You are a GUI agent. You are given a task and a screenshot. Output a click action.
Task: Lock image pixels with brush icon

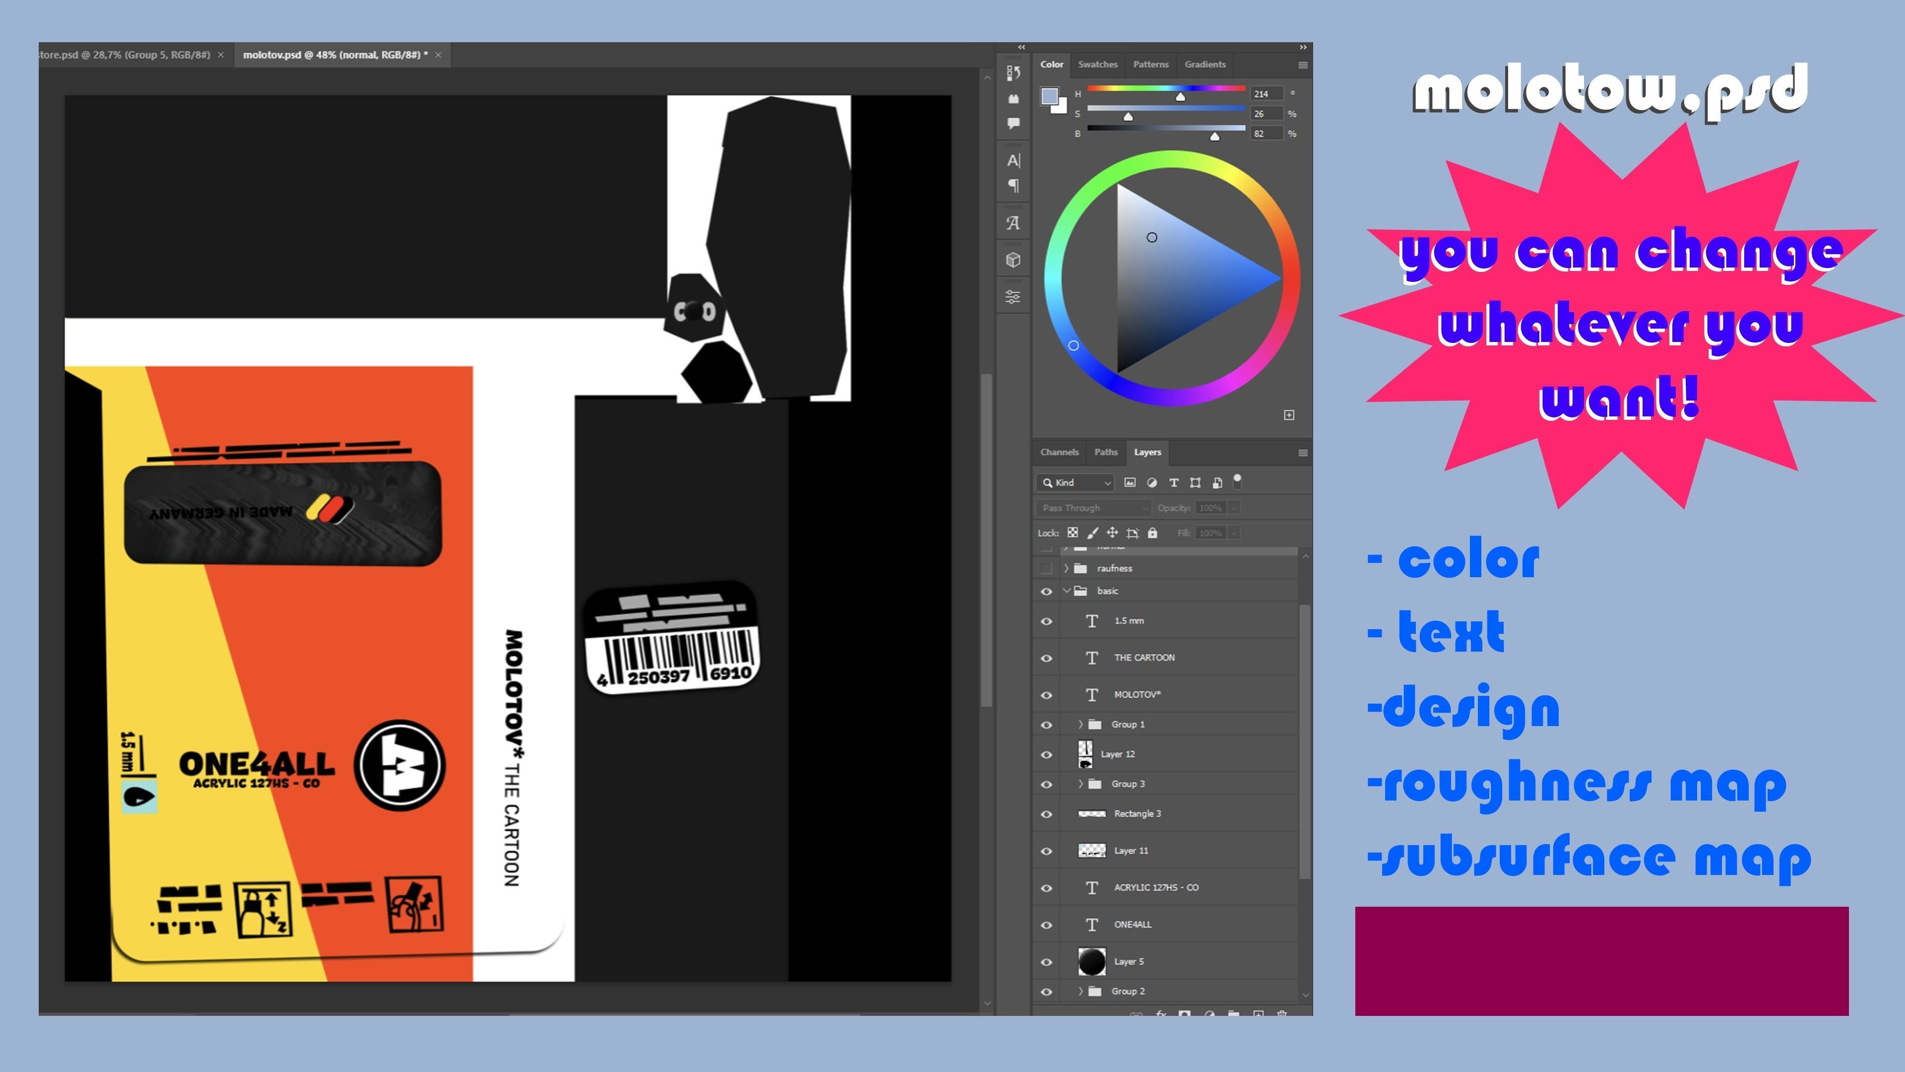[1092, 533]
